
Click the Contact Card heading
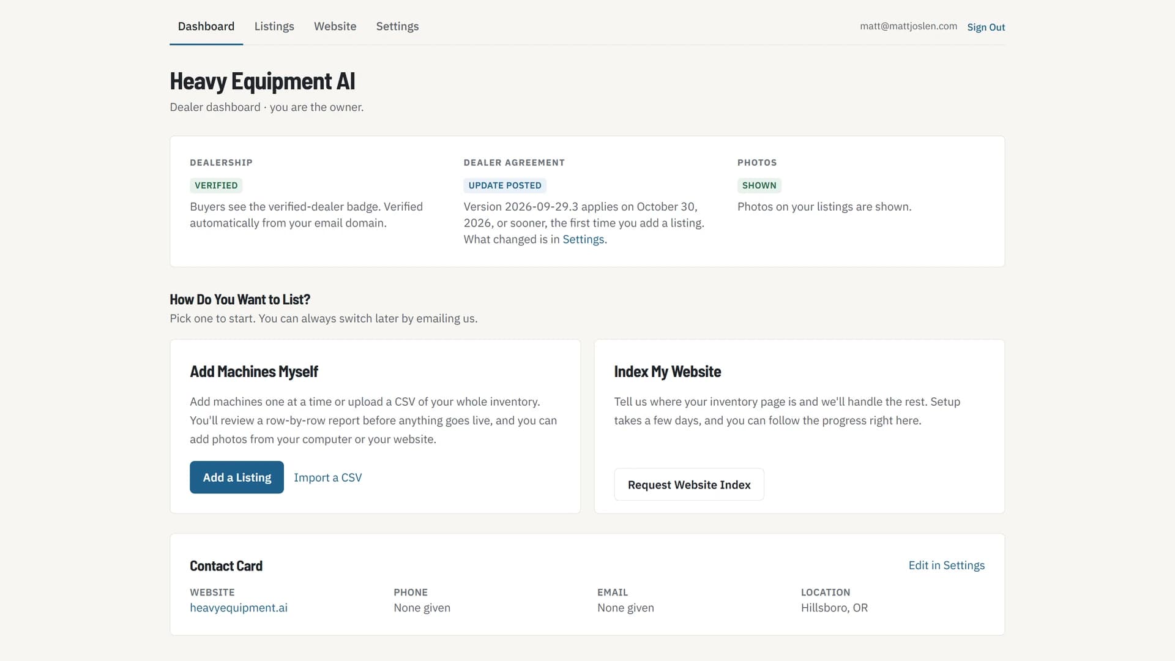point(226,566)
